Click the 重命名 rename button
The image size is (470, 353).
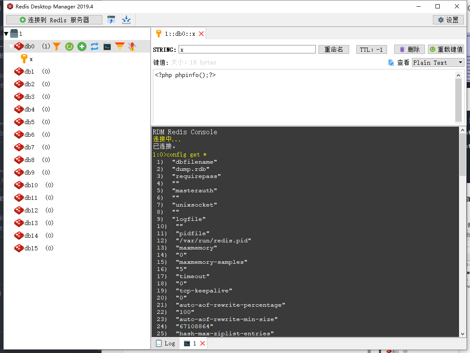tap(334, 49)
